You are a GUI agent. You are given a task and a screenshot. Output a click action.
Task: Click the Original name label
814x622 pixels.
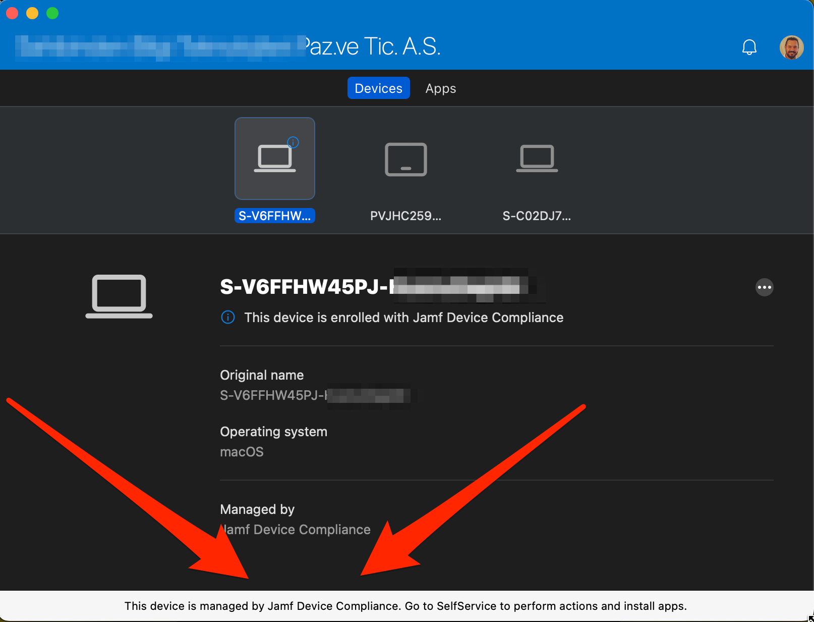click(x=262, y=375)
